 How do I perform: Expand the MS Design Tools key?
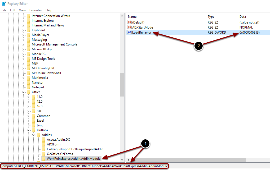click(x=23, y=59)
